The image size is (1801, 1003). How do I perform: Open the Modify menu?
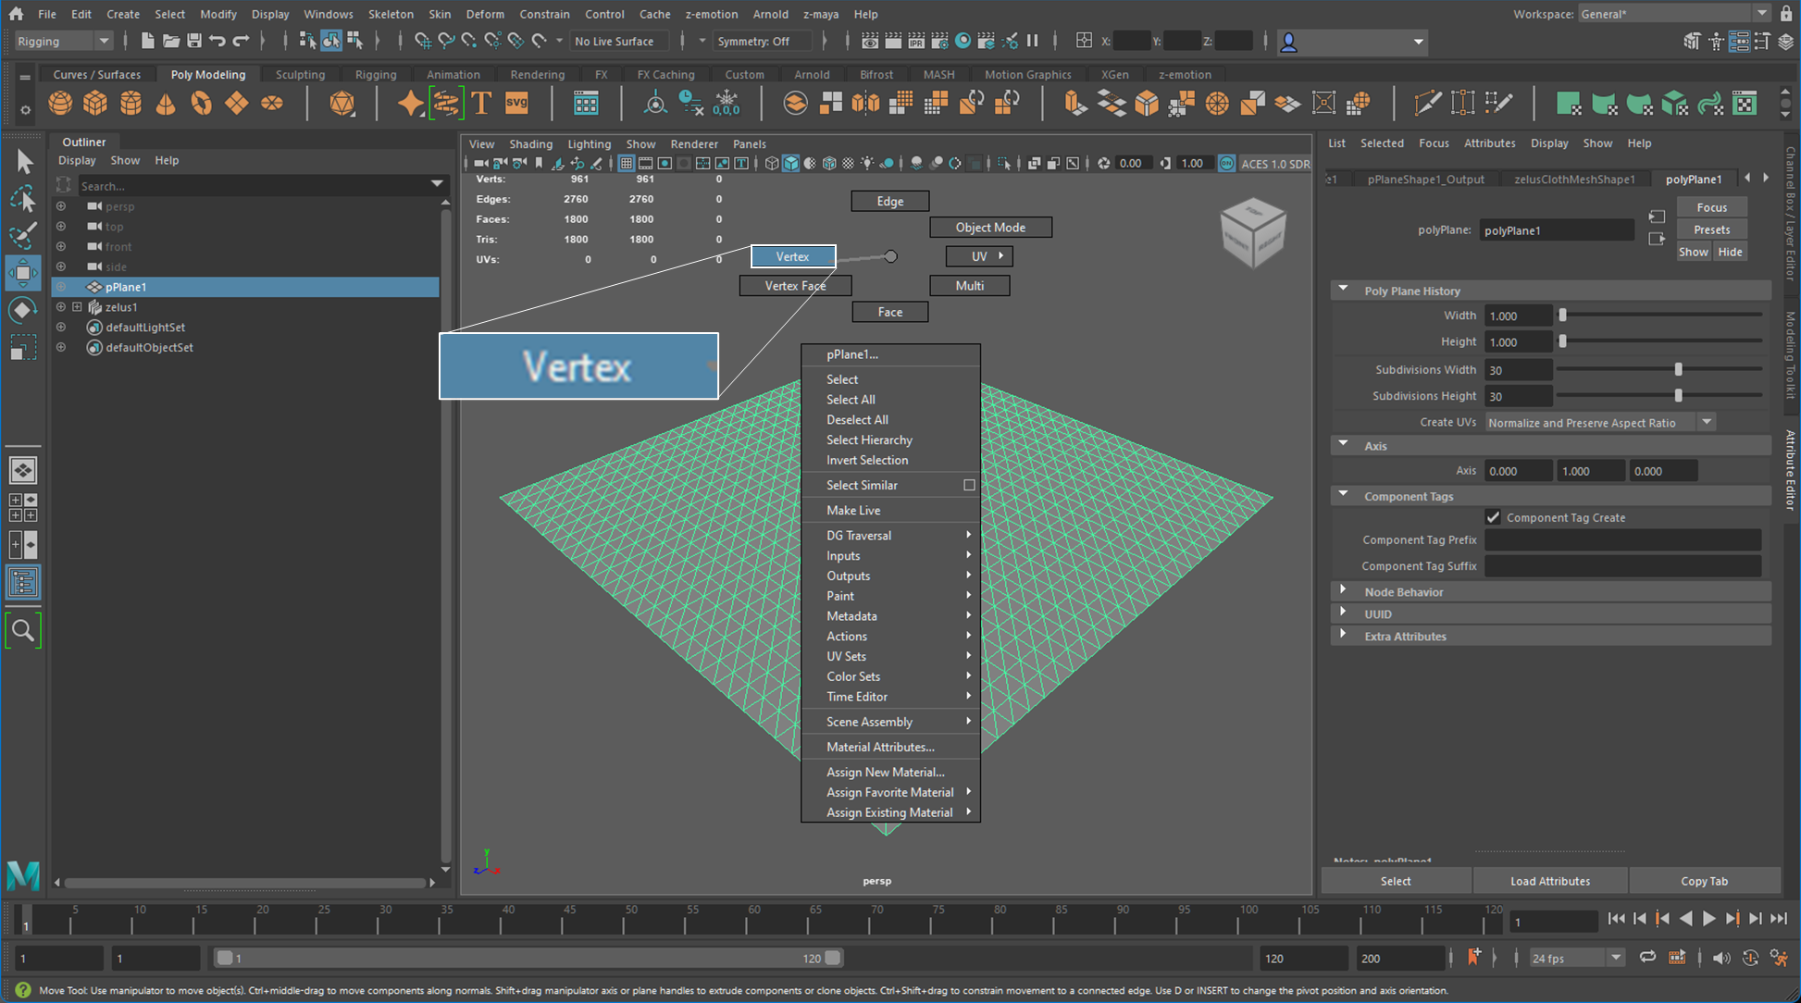(x=218, y=14)
